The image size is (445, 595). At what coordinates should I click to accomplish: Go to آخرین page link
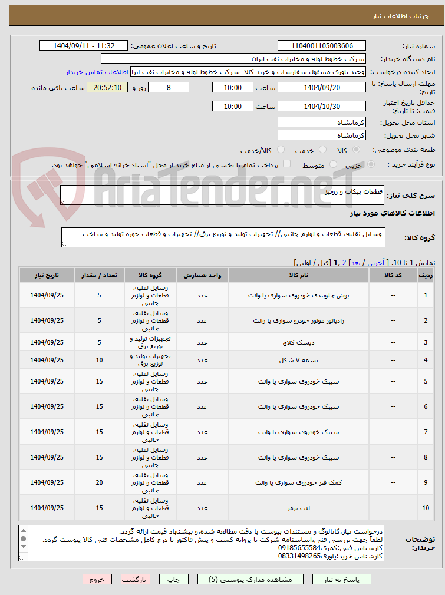click(376, 263)
